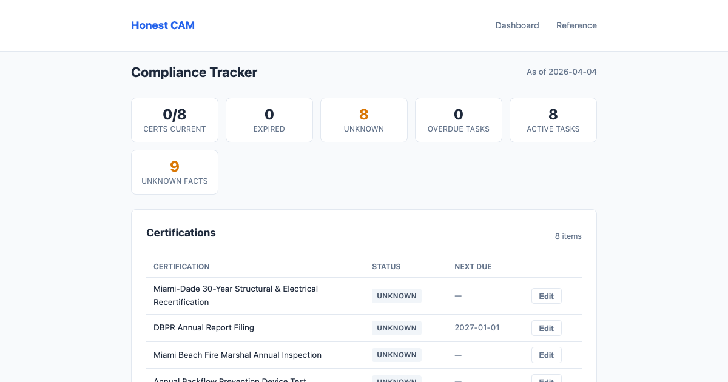Edit the Annual Backflow Prevention Device Test
728x382 pixels.
pos(546,380)
